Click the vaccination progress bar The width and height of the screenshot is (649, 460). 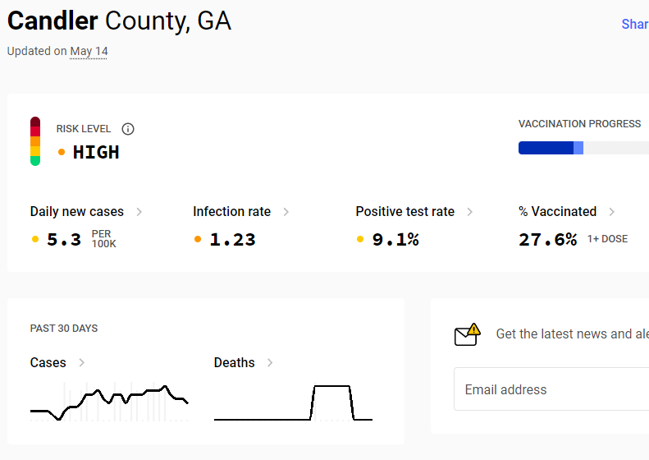coord(583,148)
